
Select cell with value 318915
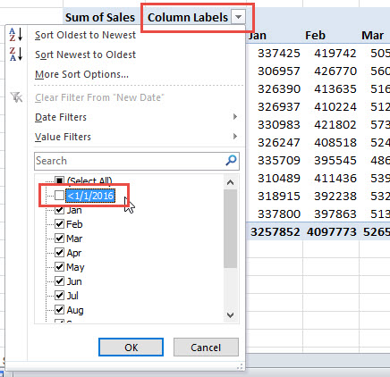(x=279, y=197)
